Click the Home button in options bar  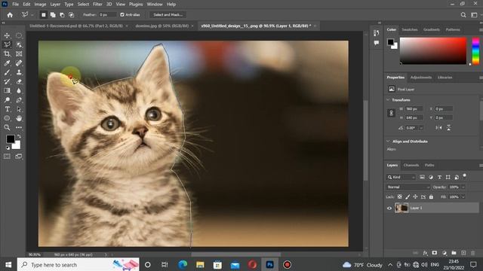click(x=10, y=15)
